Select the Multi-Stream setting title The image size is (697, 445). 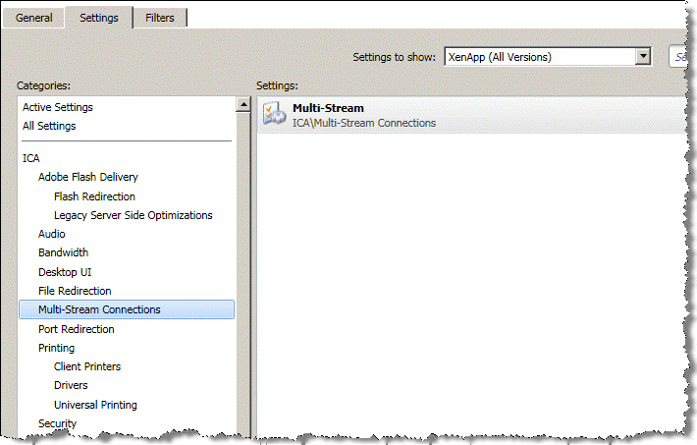[x=328, y=108]
